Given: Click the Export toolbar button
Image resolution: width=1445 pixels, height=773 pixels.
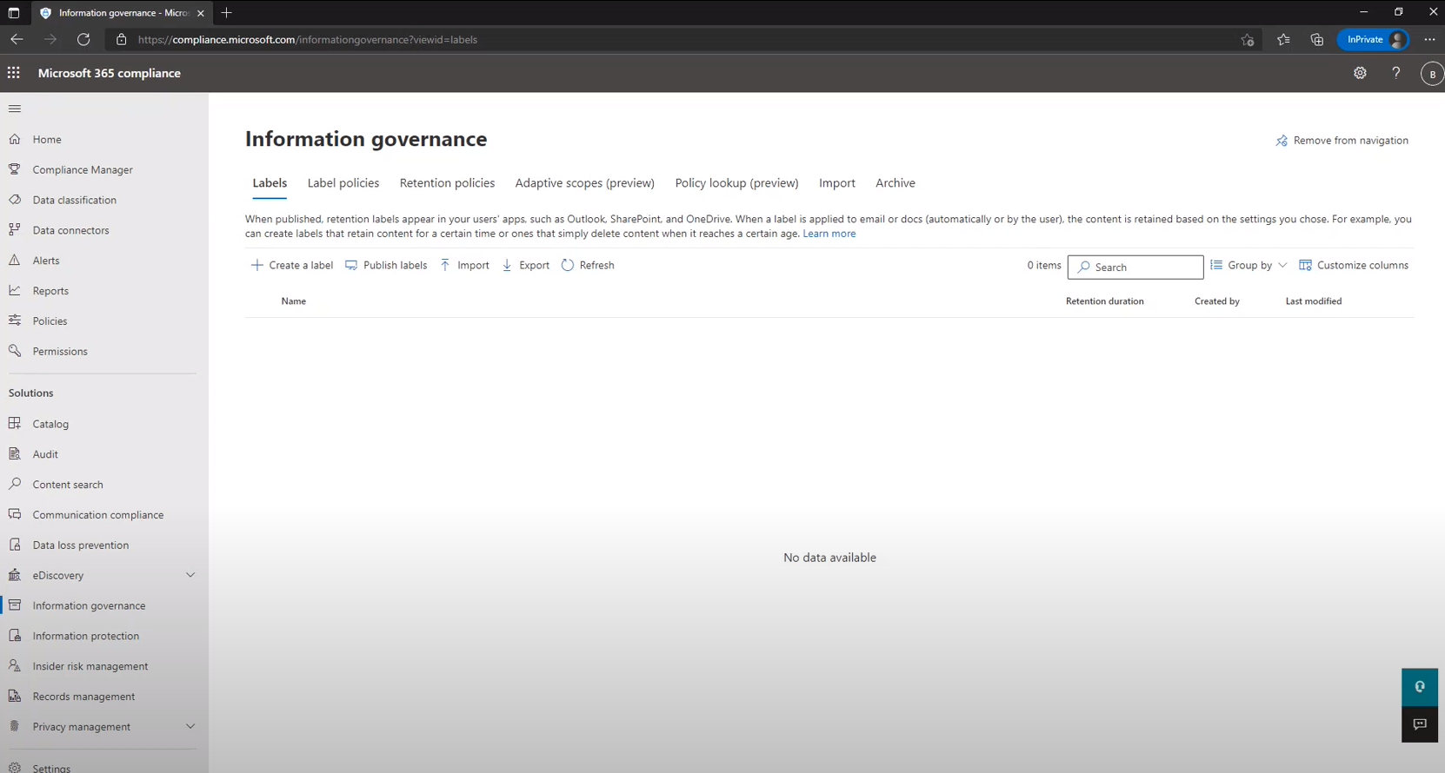Looking at the screenshot, I should point(526,266).
